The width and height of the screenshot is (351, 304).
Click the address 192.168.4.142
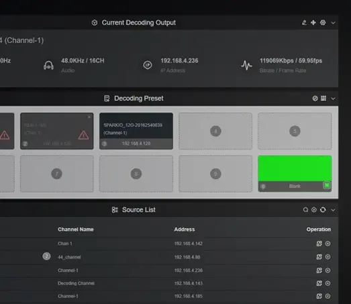pyautogui.click(x=189, y=244)
